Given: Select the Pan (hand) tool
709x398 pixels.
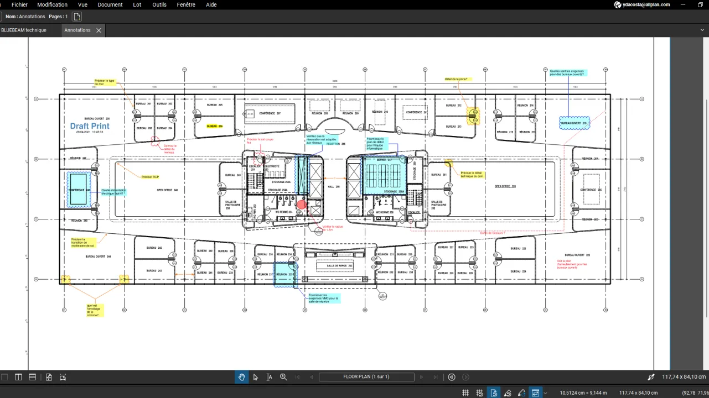Looking at the screenshot, I should pyautogui.click(x=241, y=377).
